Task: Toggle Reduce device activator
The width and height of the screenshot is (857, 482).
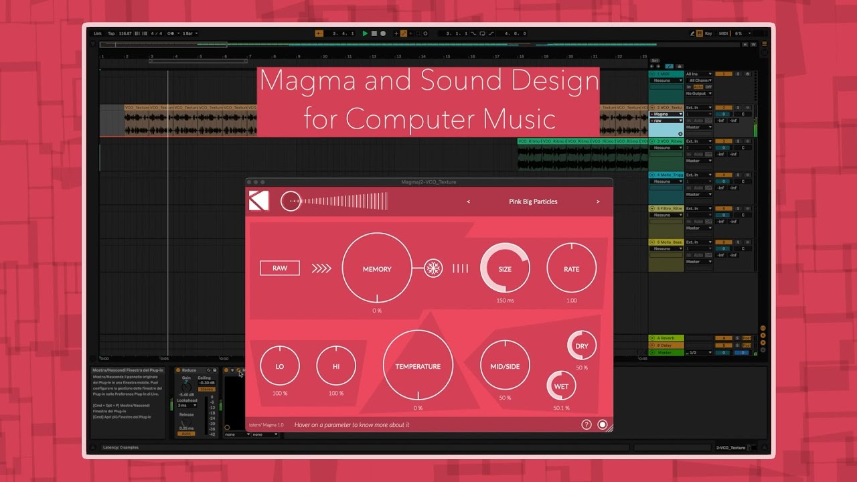Action: [178, 370]
